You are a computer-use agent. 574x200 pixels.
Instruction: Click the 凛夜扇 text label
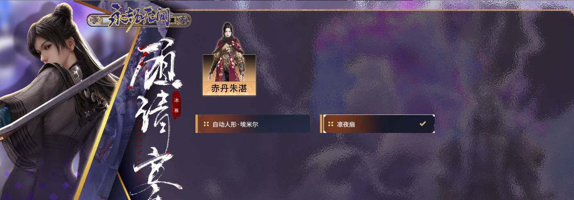(x=346, y=124)
